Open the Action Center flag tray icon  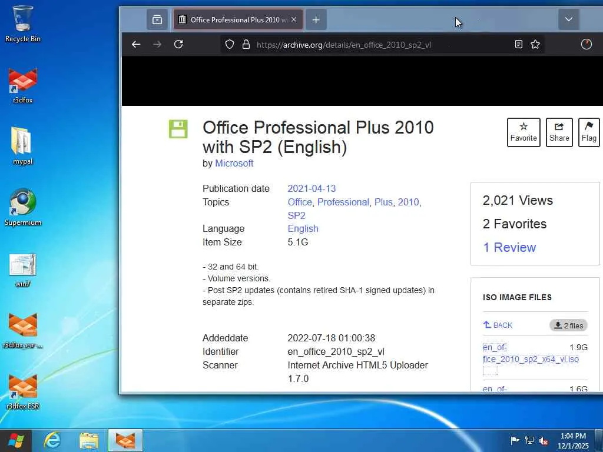pos(515,440)
